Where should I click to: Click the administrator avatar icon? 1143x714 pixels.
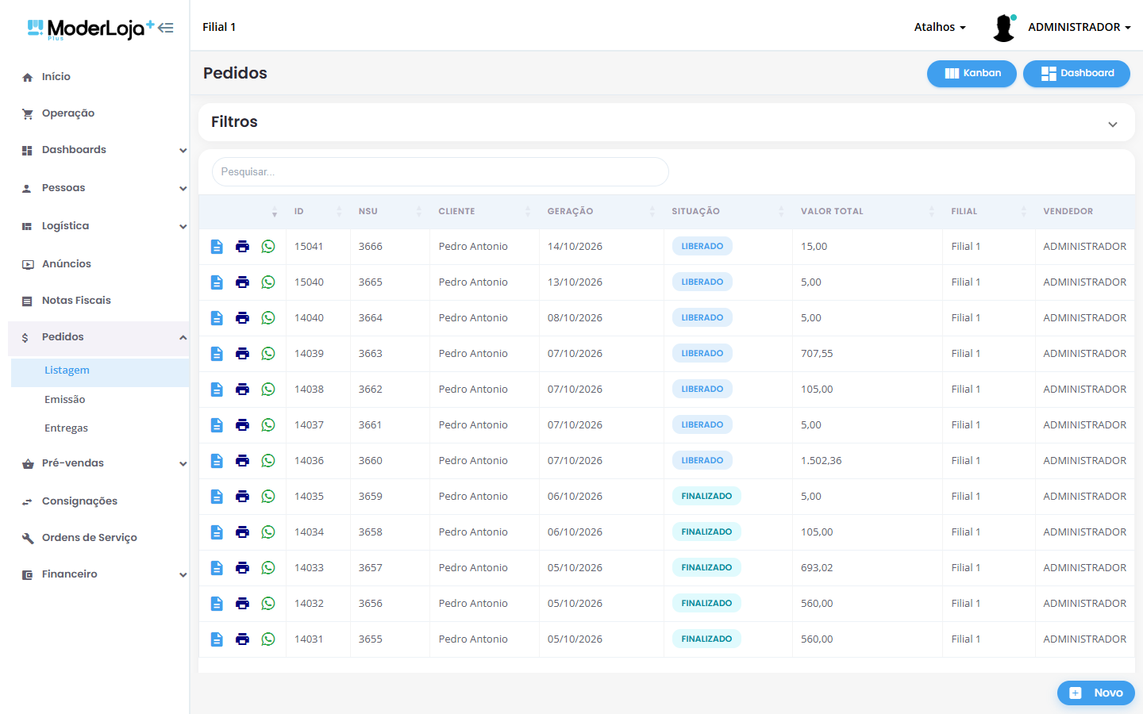point(1004,27)
